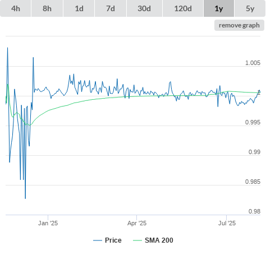Click the 1.005 y-axis label
Viewport: 266px width, 255px height.
pyautogui.click(x=253, y=63)
